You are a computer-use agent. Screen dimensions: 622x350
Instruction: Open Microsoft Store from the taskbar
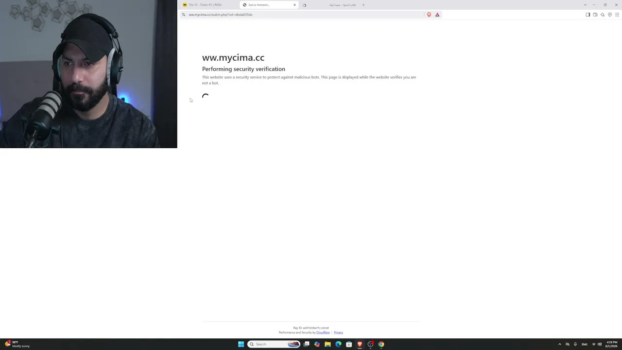pos(349,344)
